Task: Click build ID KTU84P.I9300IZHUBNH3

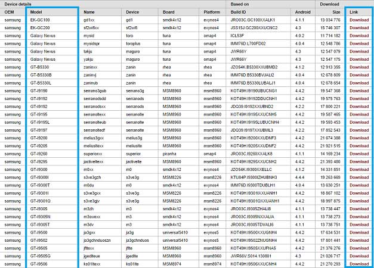Action: [x=254, y=177]
